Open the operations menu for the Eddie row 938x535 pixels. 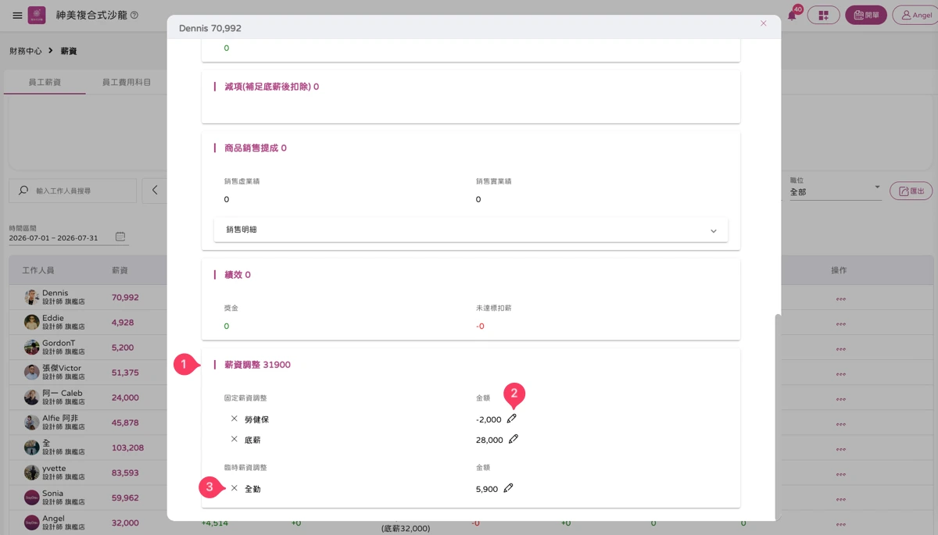coord(841,323)
